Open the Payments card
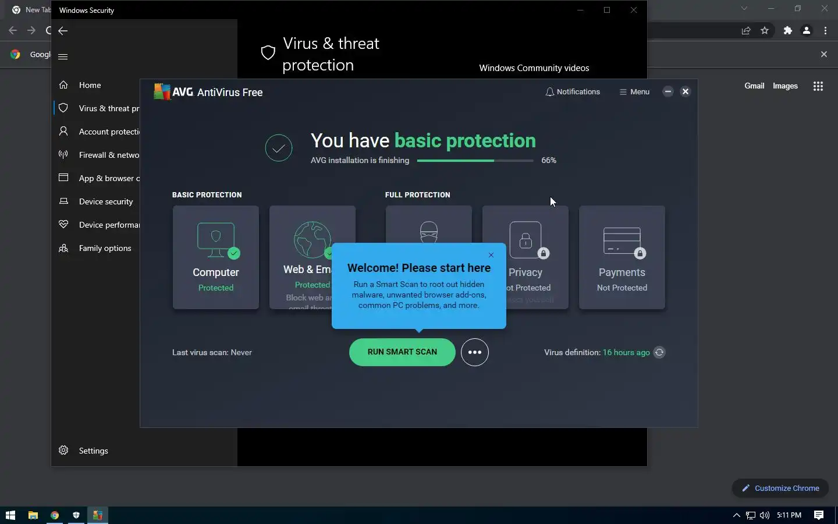 point(622,257)
